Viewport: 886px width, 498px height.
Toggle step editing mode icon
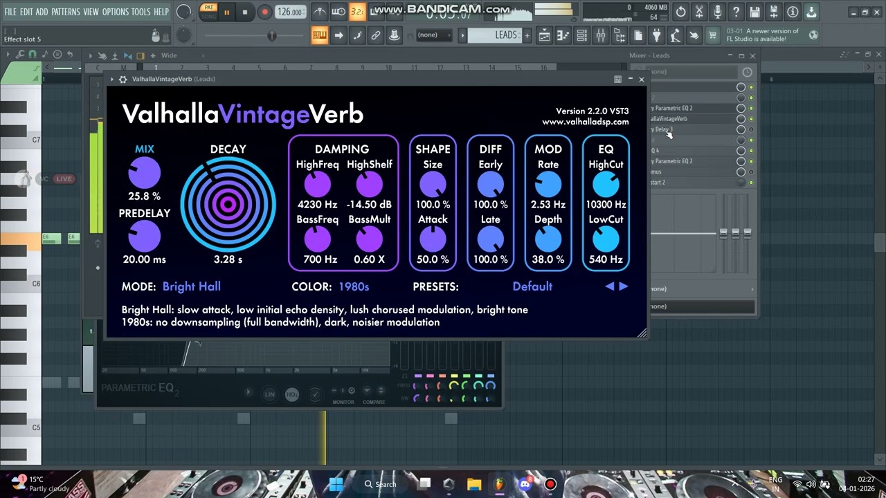point(357,35)
